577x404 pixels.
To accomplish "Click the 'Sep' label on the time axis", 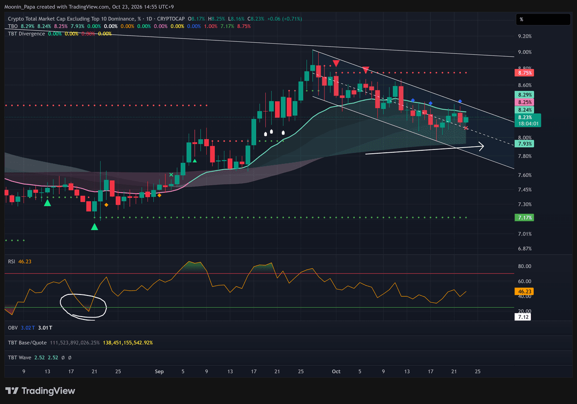I will tap(160, 371).
